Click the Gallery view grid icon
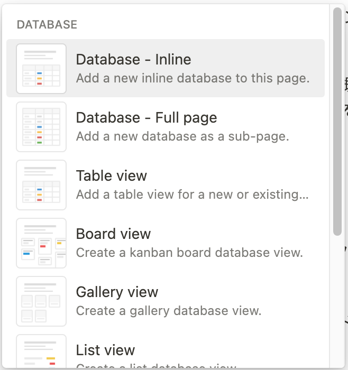This screenshot has width=348, height=370. [x=41, y=301]
